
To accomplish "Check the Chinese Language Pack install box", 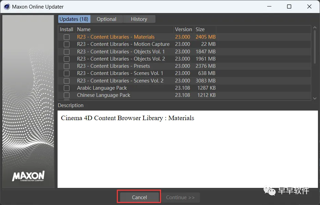I will pos(66,95).
